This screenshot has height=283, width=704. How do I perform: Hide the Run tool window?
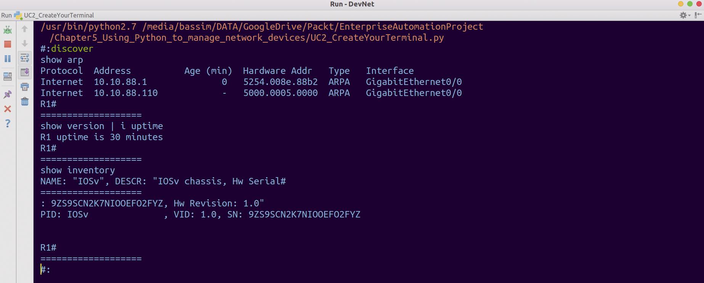point(699,15)
